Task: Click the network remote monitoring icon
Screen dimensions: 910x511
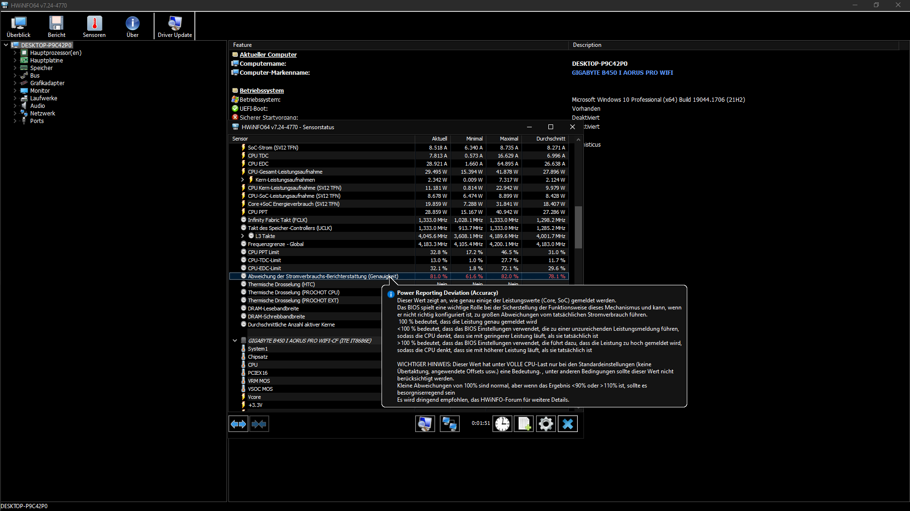Action: (x=449, y=424)
